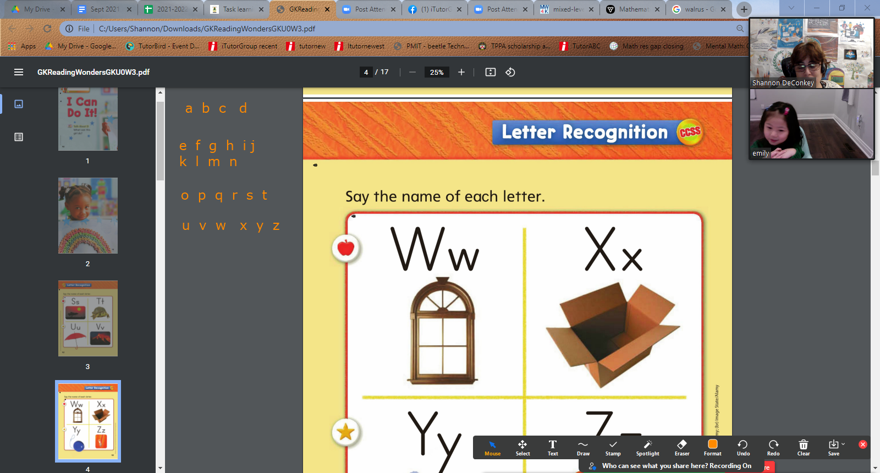The height and width of the screenshot is (473, 880).
Task: Save the annotated screen
Action: tap(833, 448)
